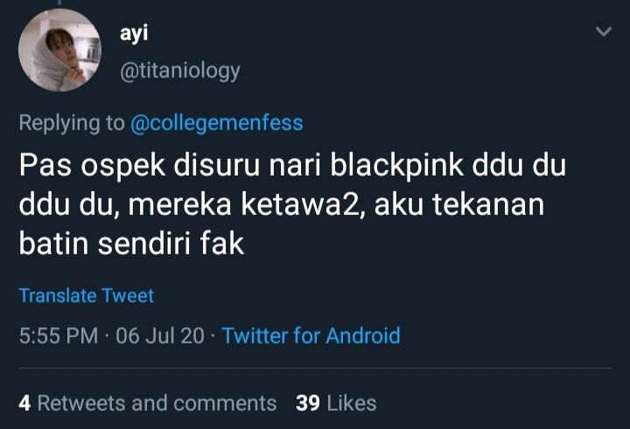View the 4 Retweets and comments list

pyautogui.click(x=148, y=403)
